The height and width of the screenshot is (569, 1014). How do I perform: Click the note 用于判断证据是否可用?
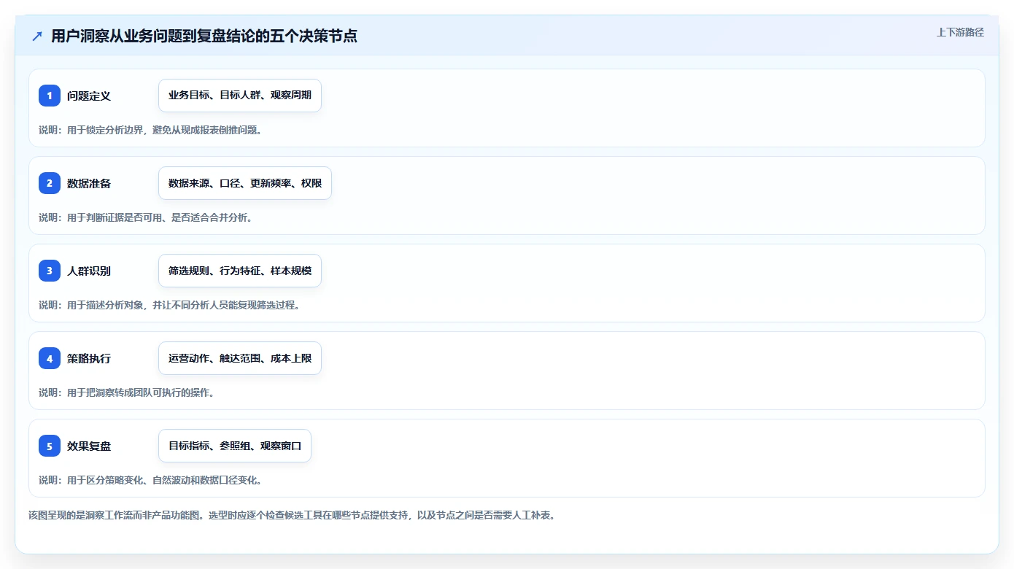click(145, 217)
